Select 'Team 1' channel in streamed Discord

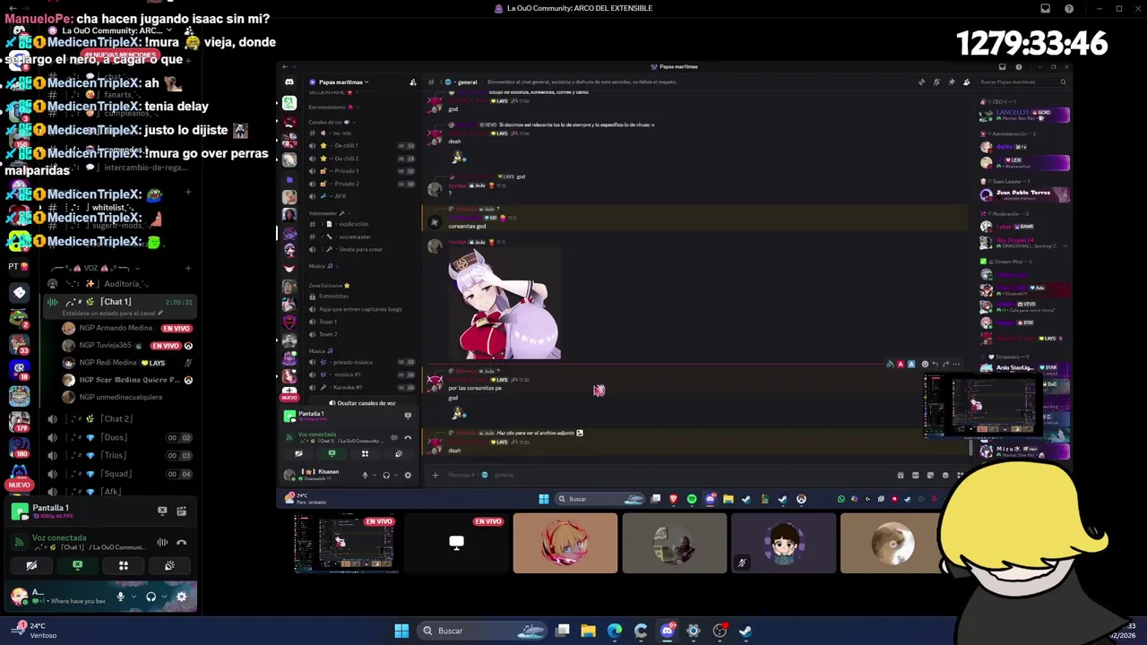362,322
